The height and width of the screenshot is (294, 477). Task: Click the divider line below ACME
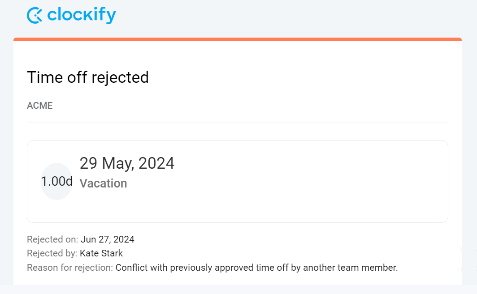pyautogui.click(x=238, y=123)
